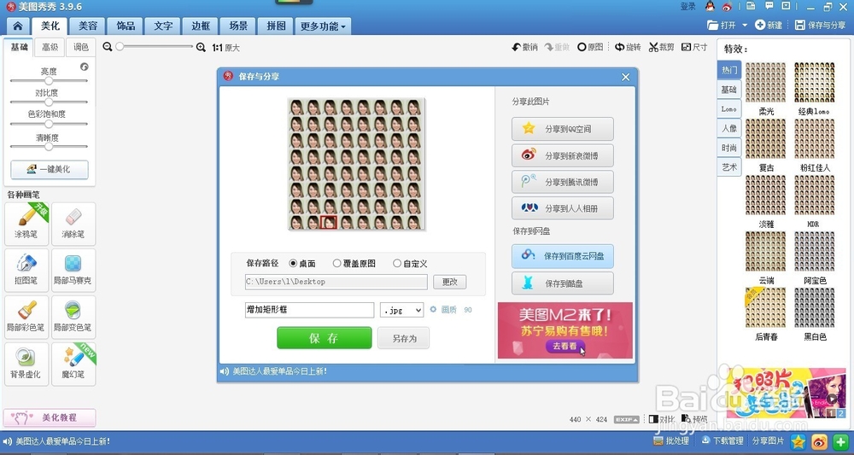Go to the home icon tab
Image resolution: width=854 pixels, height=455 pixels.
click(x=18, y=26)
